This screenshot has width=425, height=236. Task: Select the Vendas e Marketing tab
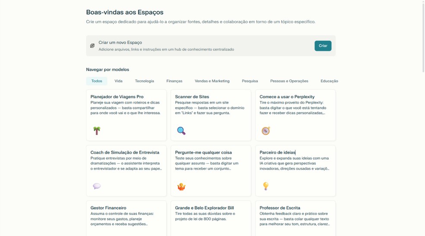tap(212, 81)
